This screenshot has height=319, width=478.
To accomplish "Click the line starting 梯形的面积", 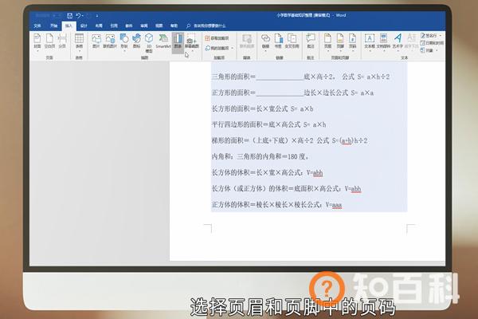I will click(290, 140).
